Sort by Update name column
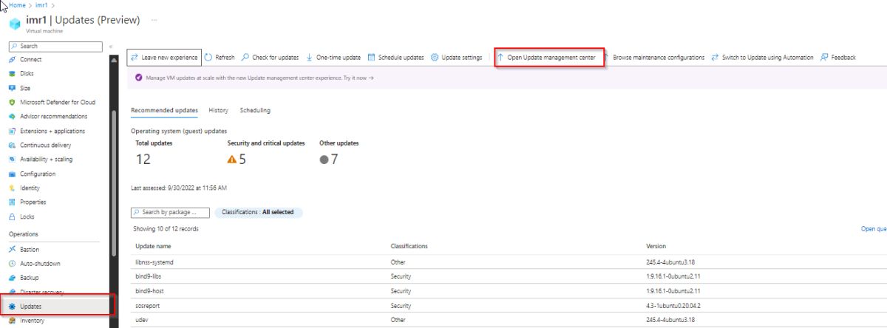 (153, 246)
